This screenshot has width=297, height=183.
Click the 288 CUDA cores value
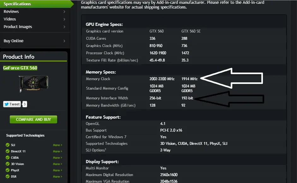[x=184, y=38]
